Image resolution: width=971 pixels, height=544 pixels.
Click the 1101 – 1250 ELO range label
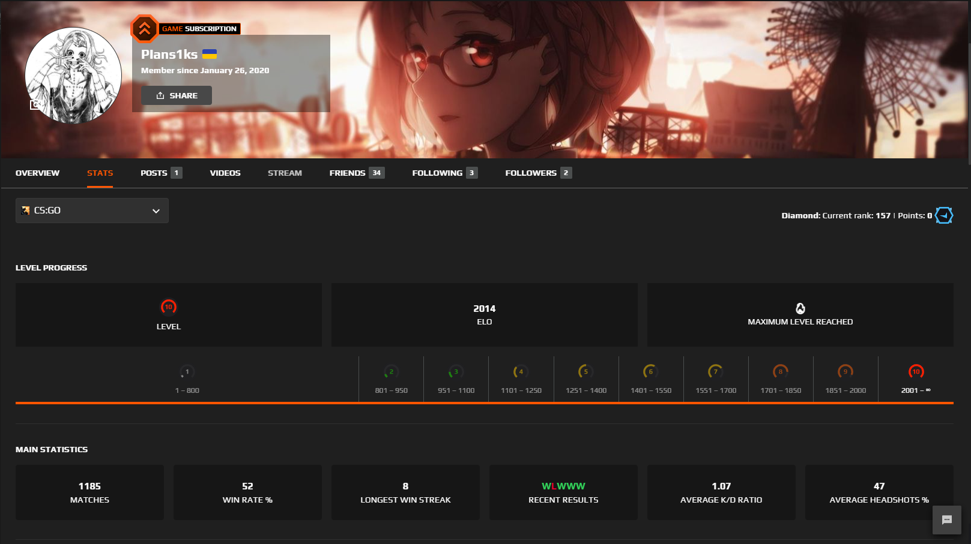coord(521,390)
